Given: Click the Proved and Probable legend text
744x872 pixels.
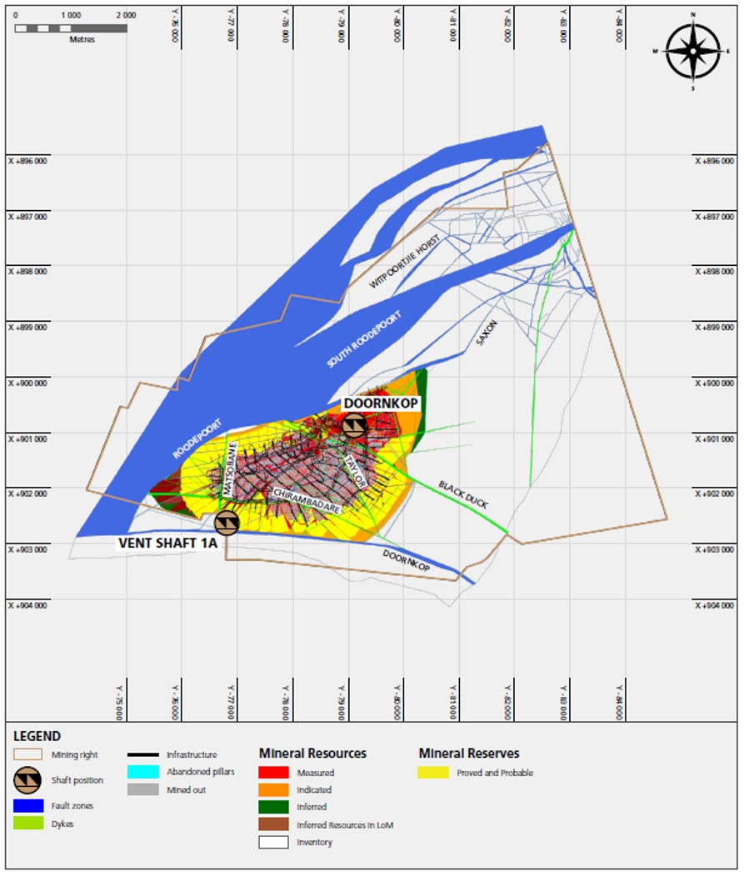Looking at the screenshot, I should point(495,773).
